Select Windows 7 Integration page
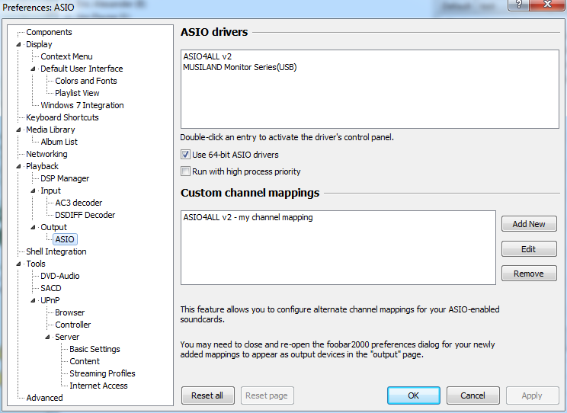Image resolution: width=567 pixels, height=413 pixels. point(82,105)
